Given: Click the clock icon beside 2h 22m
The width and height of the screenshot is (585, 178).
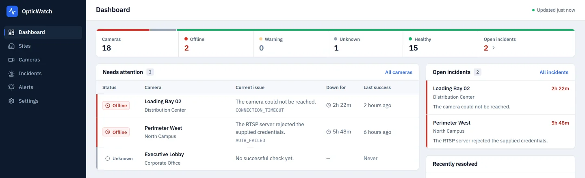Looking at the screenshot, I should 329,105.
